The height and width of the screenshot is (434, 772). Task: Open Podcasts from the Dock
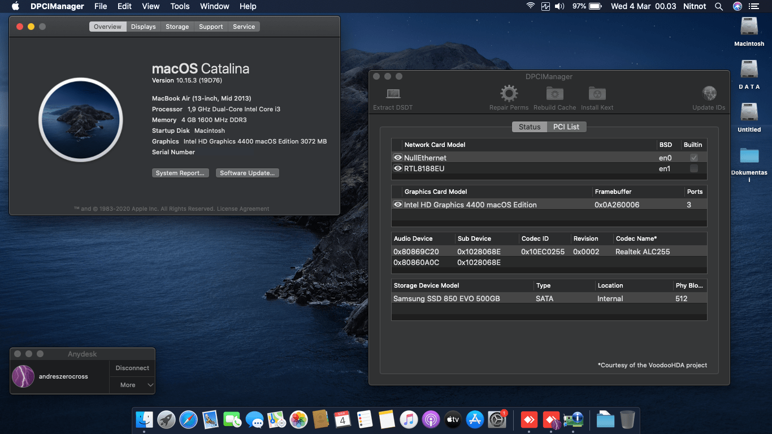(431, 419)
